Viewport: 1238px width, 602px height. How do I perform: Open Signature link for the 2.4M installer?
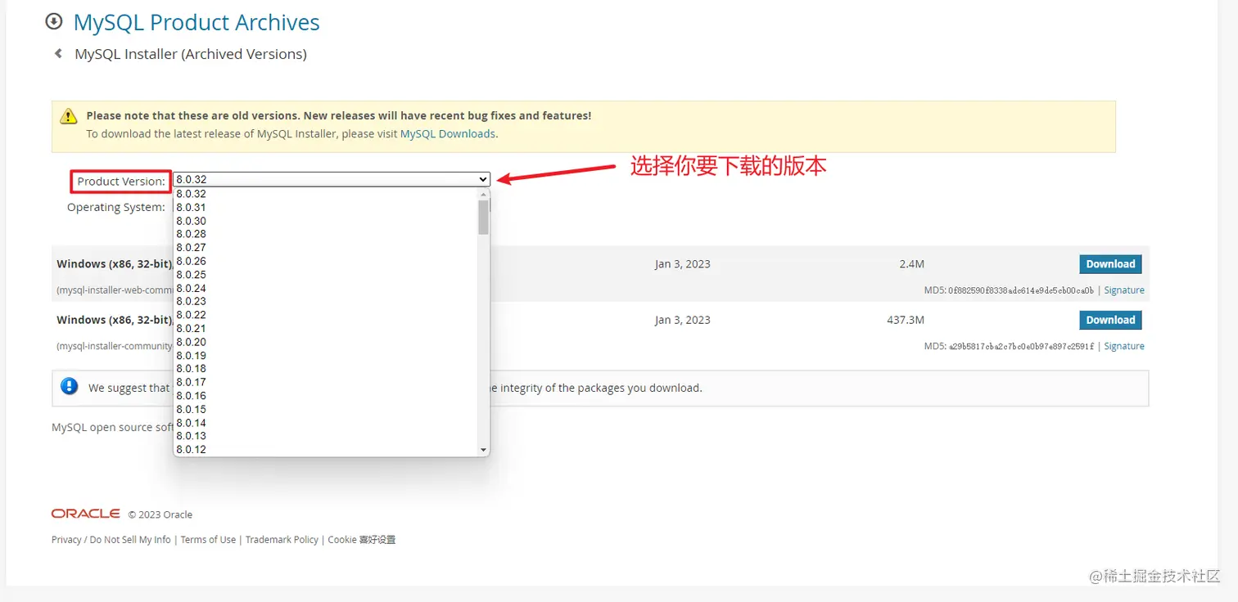click(1124, 290)
